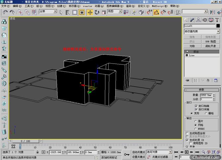Open the Utilities hammer tab
The height and width of the screenshot is (160, 222).
click(x=217, y=20)
